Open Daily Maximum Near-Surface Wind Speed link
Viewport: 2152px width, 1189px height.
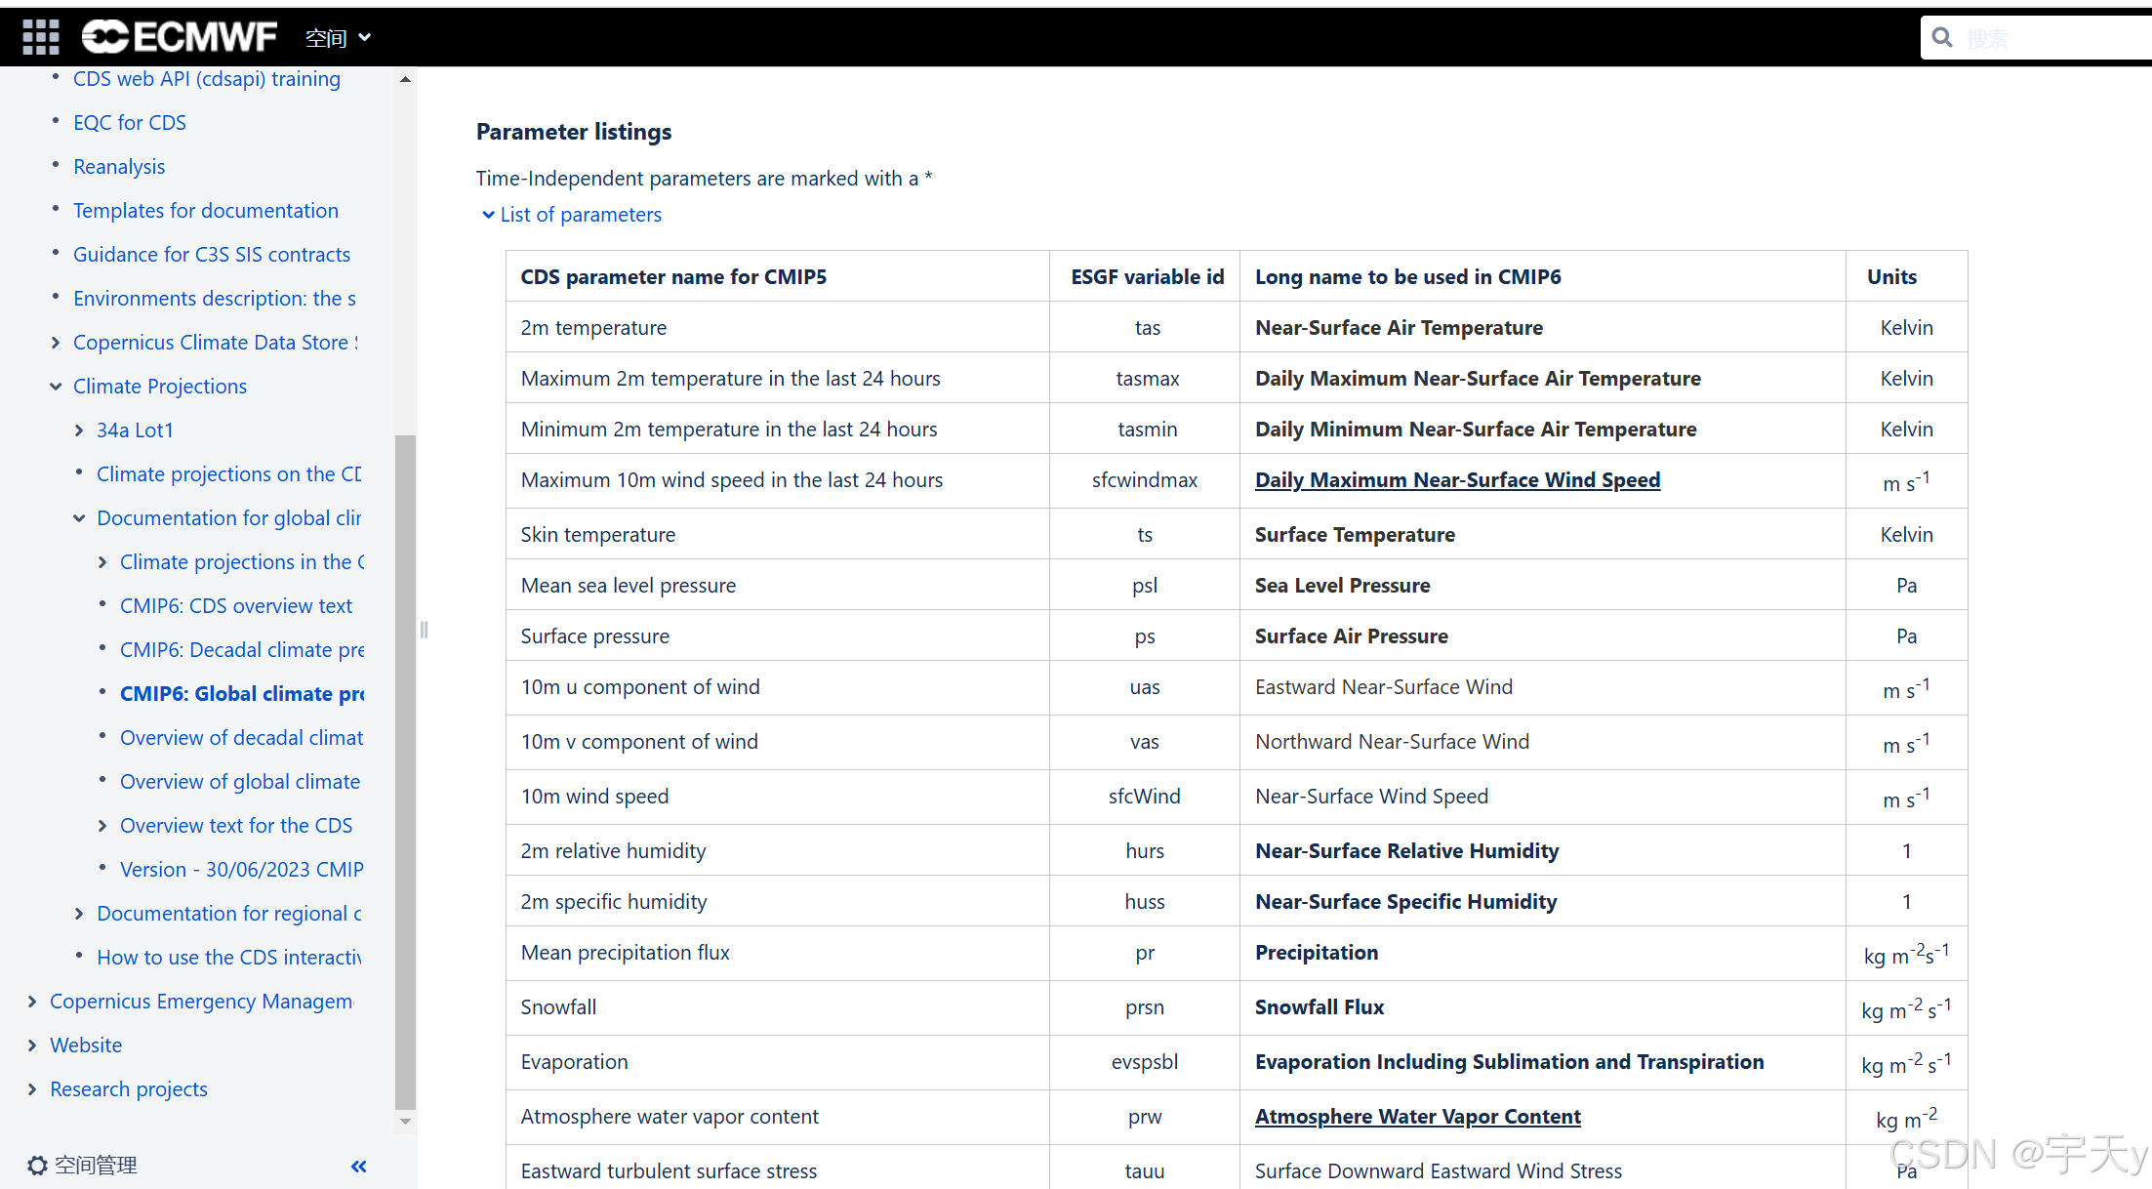[x=1456, y=480]
